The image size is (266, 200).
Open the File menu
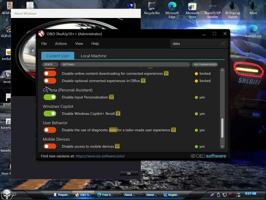click(x=44, y=43)
